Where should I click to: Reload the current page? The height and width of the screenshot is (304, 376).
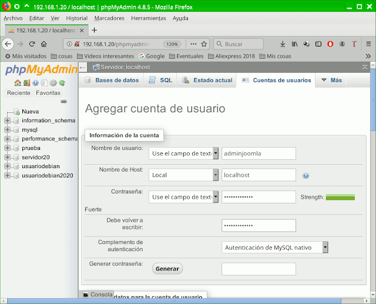click(x=32, y=44)
